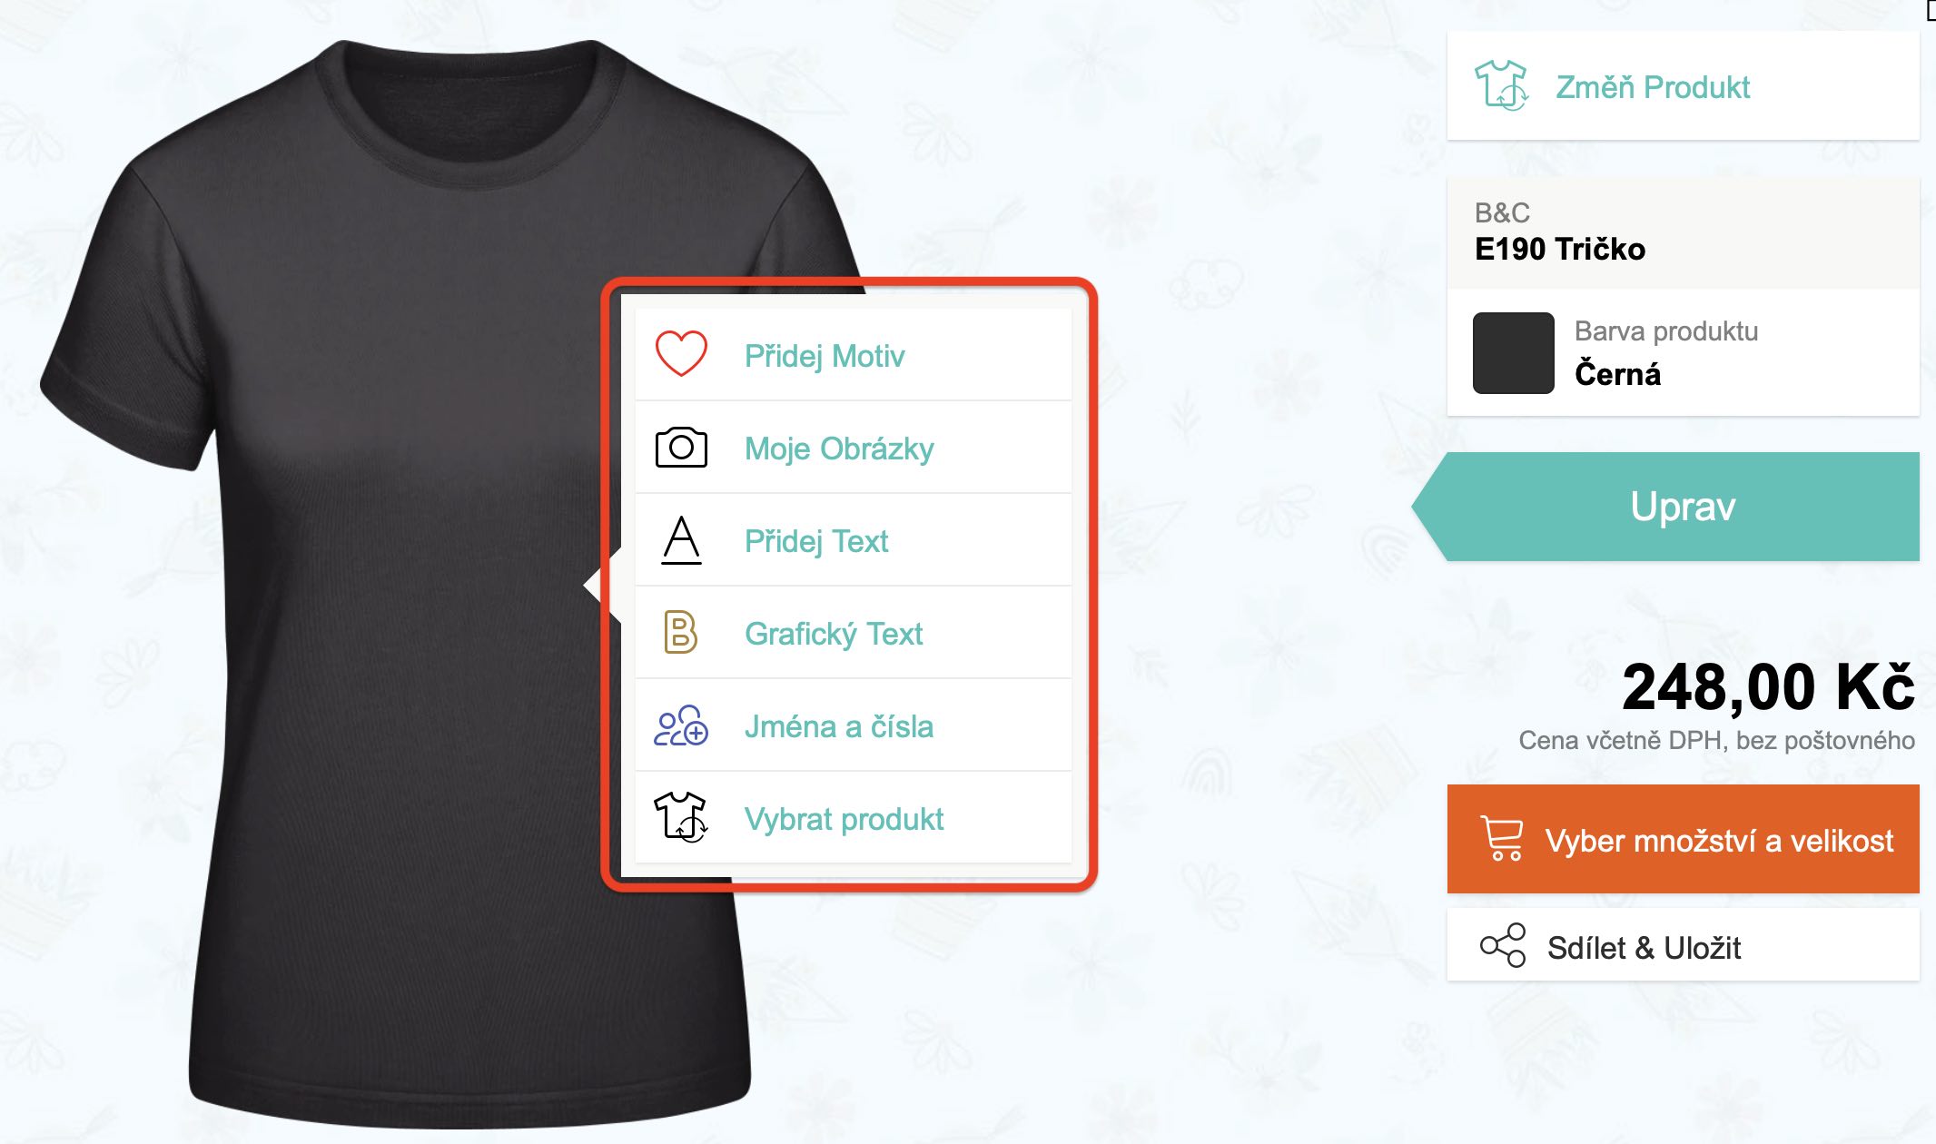
Task: Click the golden B graphic text icon
Action: pos(680,632)
